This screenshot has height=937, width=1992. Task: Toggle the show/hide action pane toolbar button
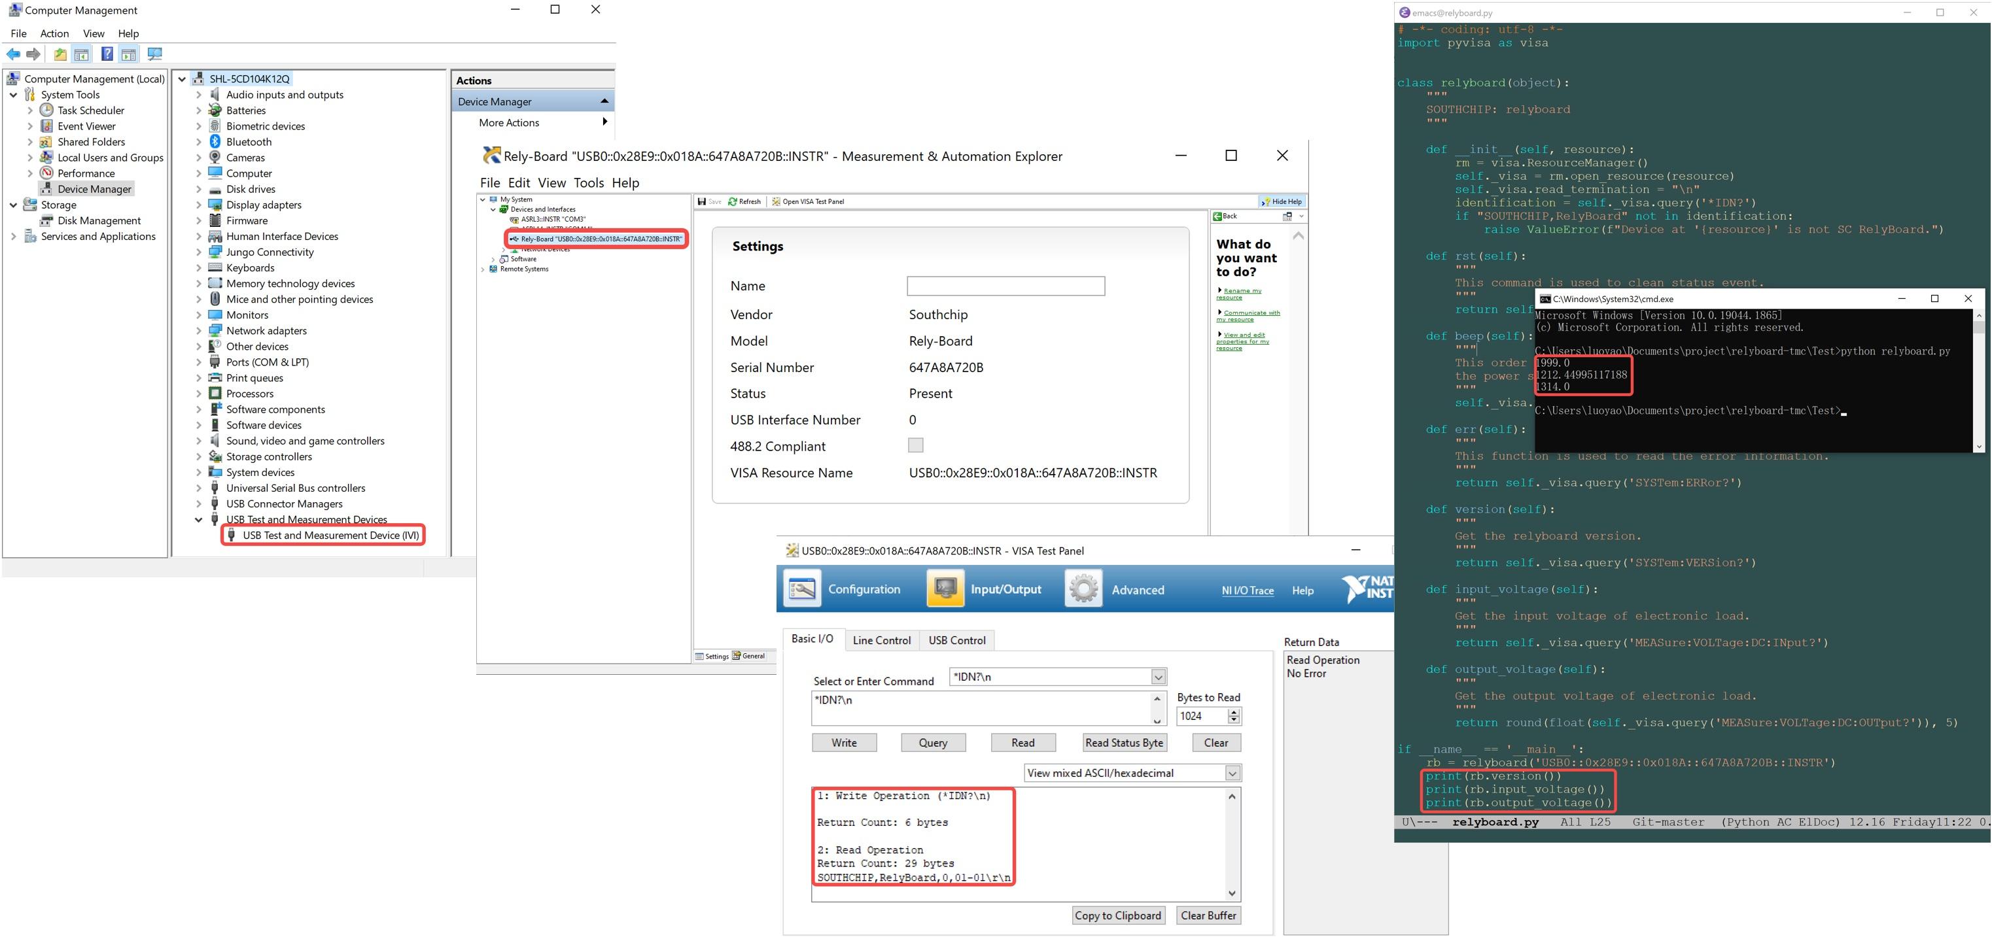[129, 54]
